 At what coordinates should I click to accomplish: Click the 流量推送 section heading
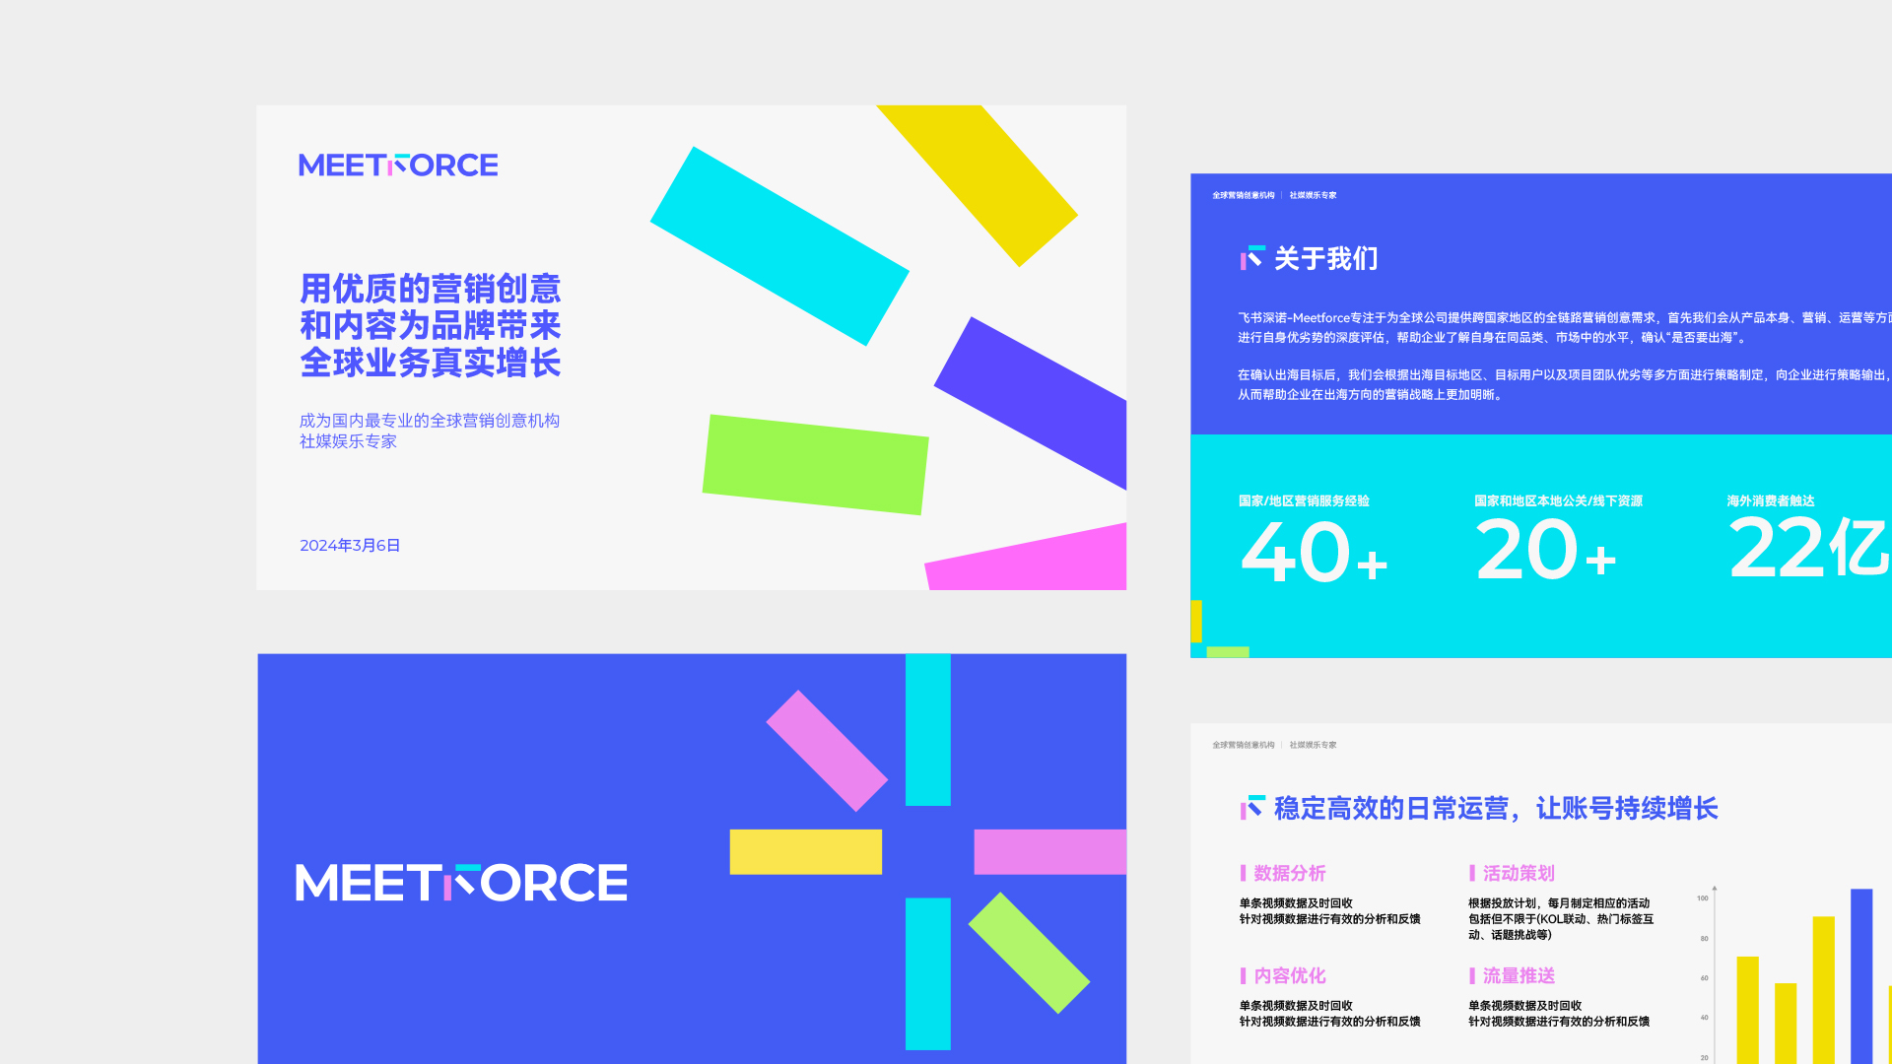[x=1518, y=975]
